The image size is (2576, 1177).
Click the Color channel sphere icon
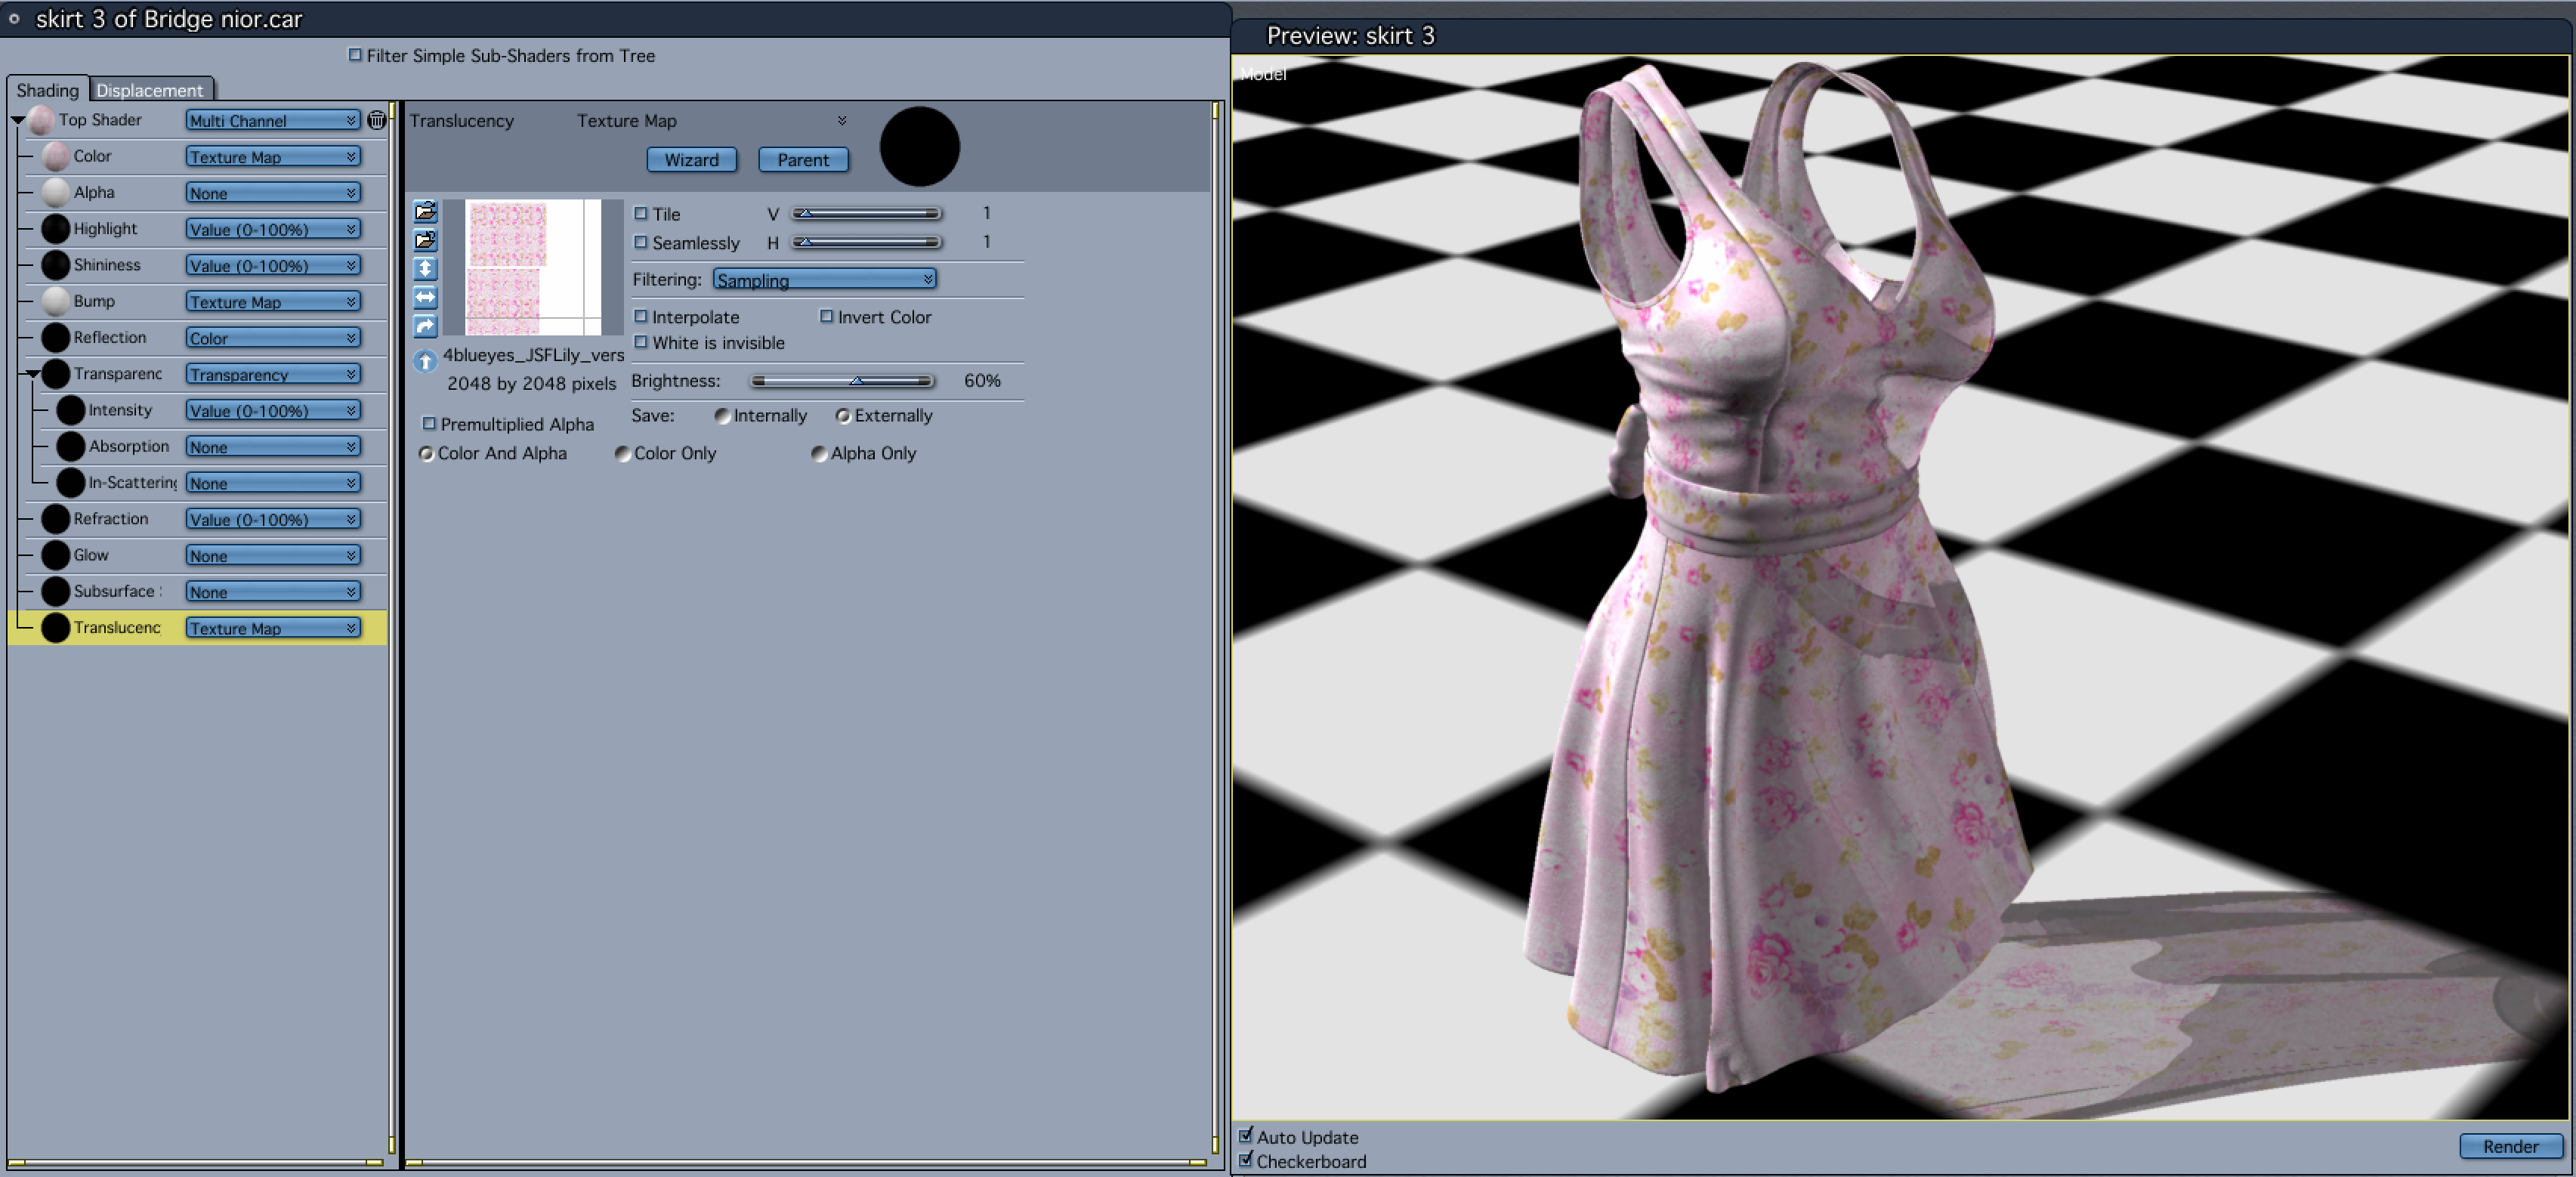pyautogui.click(x=56, y=156)
